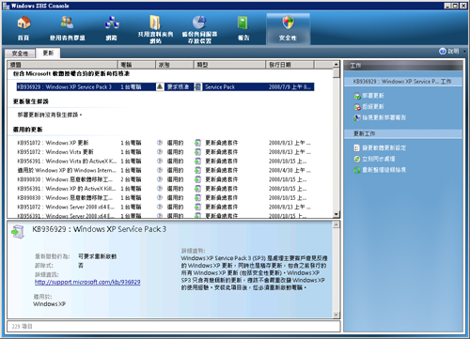The width and height of the screenshot is (470, 339).
Task: Open change software update settings task
Action: point(384,147)
